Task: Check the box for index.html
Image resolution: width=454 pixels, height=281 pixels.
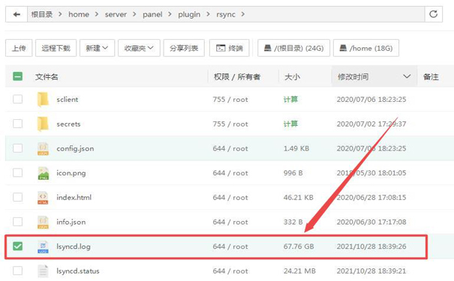Action: point(18,197)
